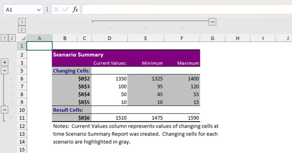Open the Name Box dropdown arrow
Screen dimensions: 292x153
[39, 10]
